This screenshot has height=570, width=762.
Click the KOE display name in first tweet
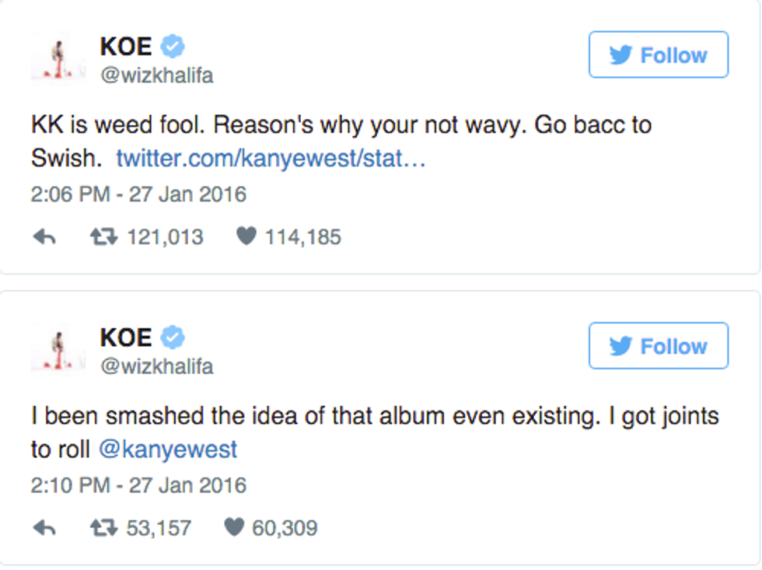tap(126, 47)
